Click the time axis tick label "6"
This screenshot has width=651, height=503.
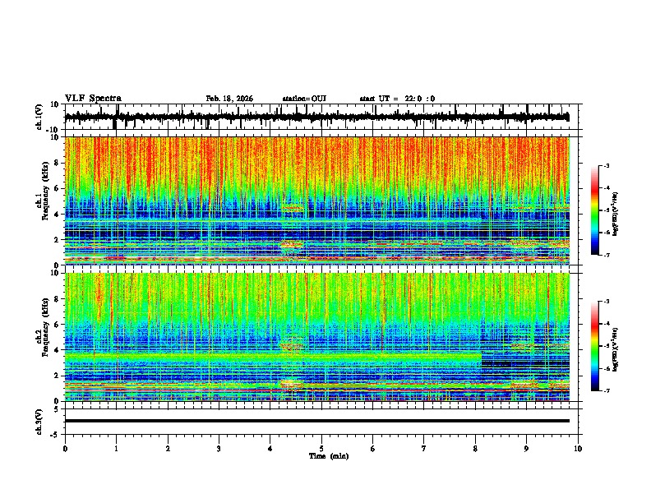point(373,449)
